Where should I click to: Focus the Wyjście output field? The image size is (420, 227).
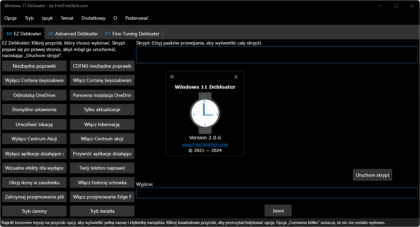pyautogui.click(x=277, y=193)
